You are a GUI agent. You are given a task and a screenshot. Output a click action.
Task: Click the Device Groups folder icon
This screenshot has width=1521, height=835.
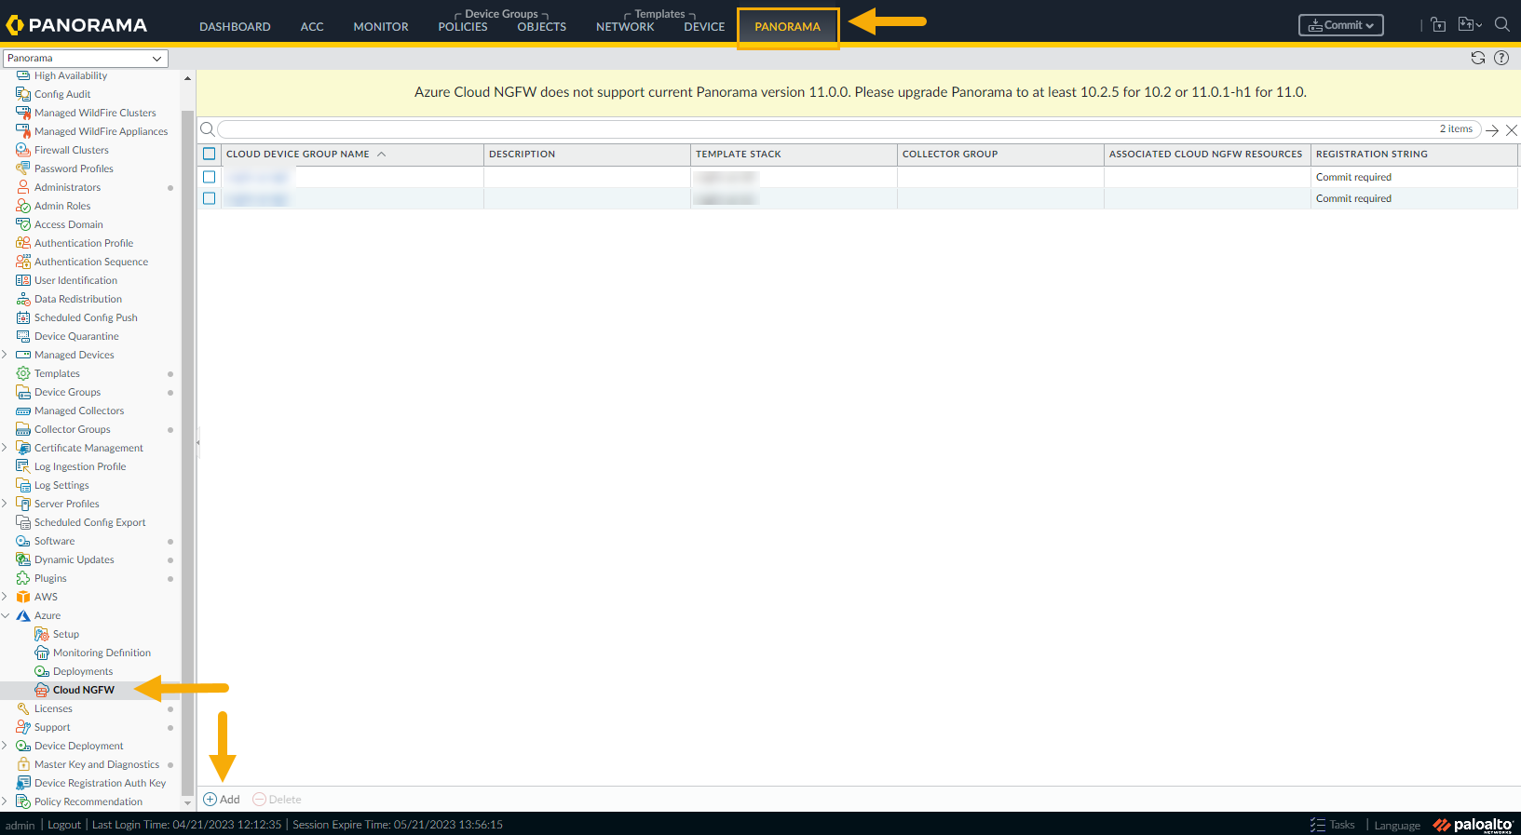point(23,392)
